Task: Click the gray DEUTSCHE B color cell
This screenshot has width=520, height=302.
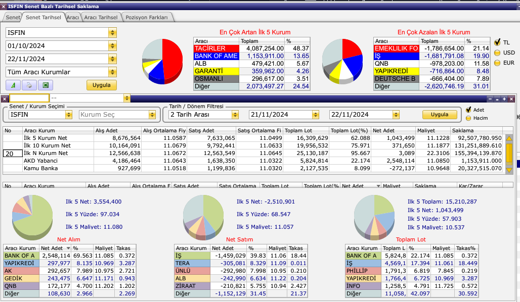Action: tap(396, 79)
